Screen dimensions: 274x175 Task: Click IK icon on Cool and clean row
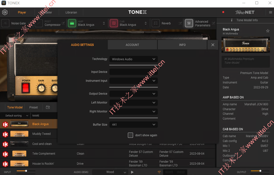(5, 144)
